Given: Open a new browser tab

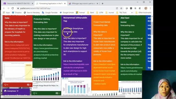Looking at the screenshot, I should tap(103, 4).
